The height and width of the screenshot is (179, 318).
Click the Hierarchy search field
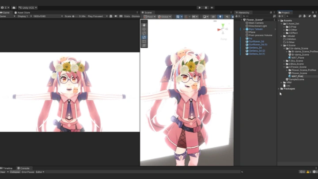[257, 16]
